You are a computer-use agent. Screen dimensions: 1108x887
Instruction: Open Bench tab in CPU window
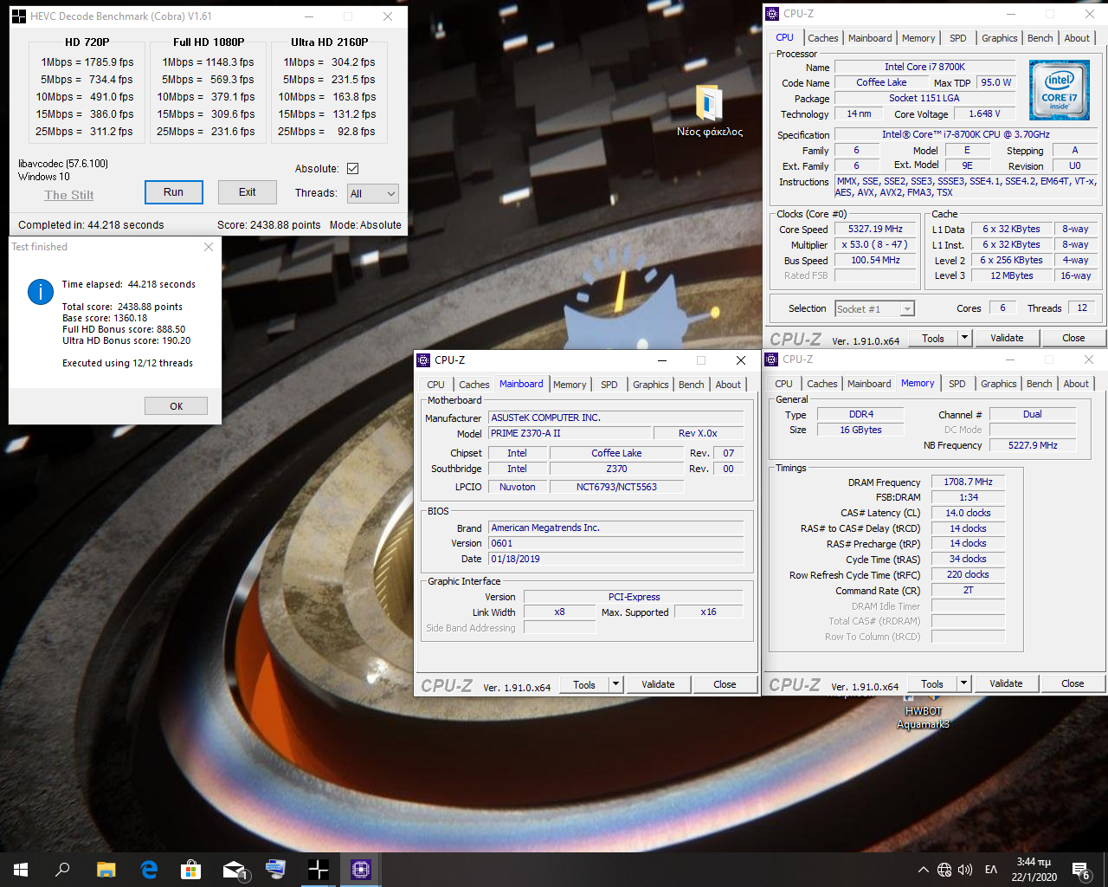[x=1040, y=38]
